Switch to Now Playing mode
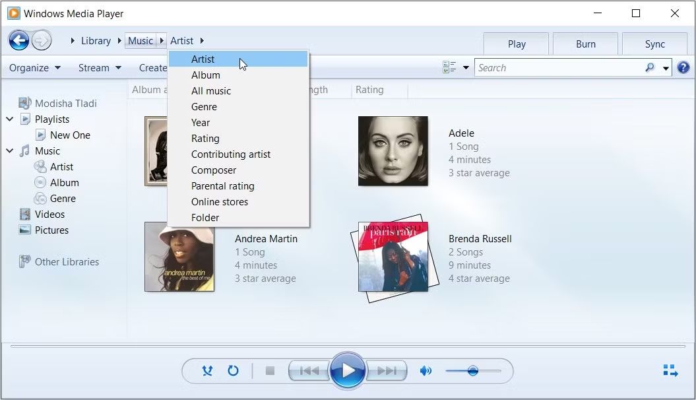Screen dimensions: 696x400 670,371
